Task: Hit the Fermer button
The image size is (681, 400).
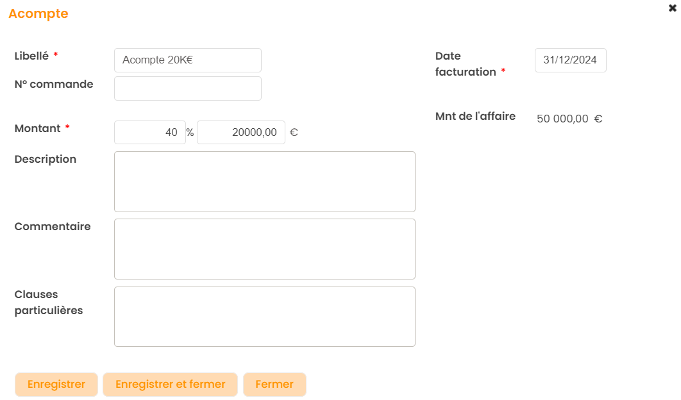Action: 274,385
